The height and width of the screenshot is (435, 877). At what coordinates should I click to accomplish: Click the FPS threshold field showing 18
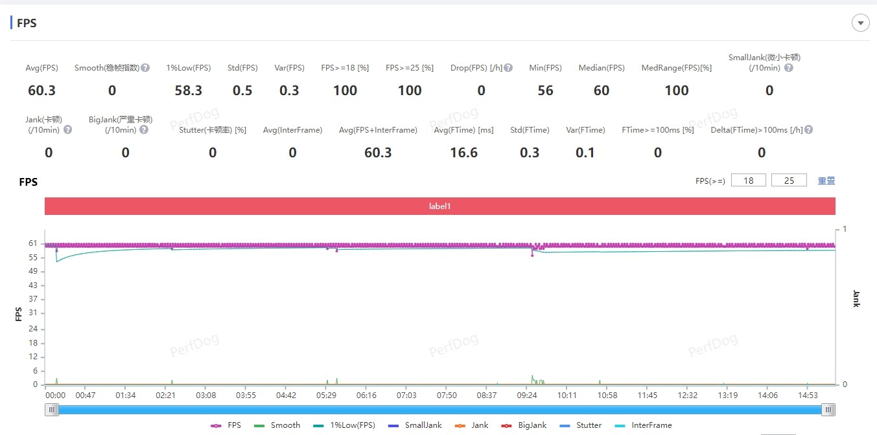click(x=748, y=181)
